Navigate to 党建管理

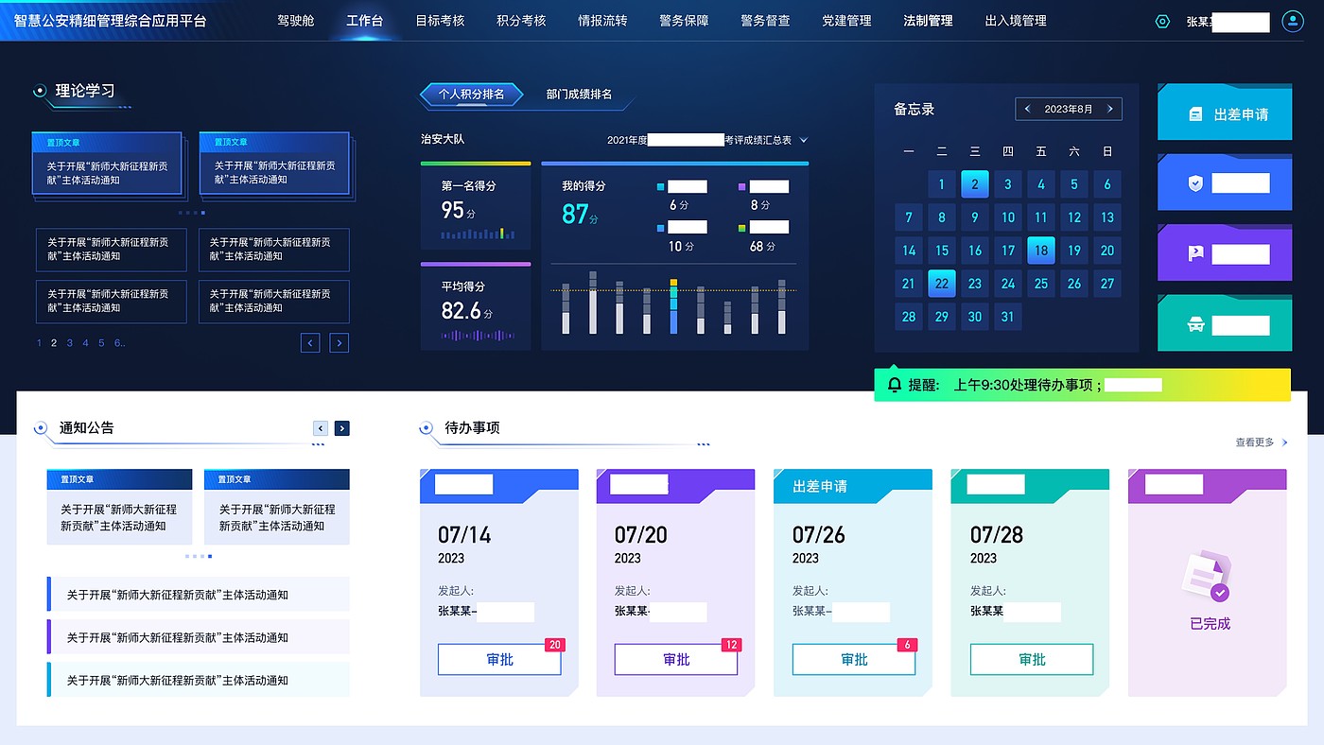(846, 21)
